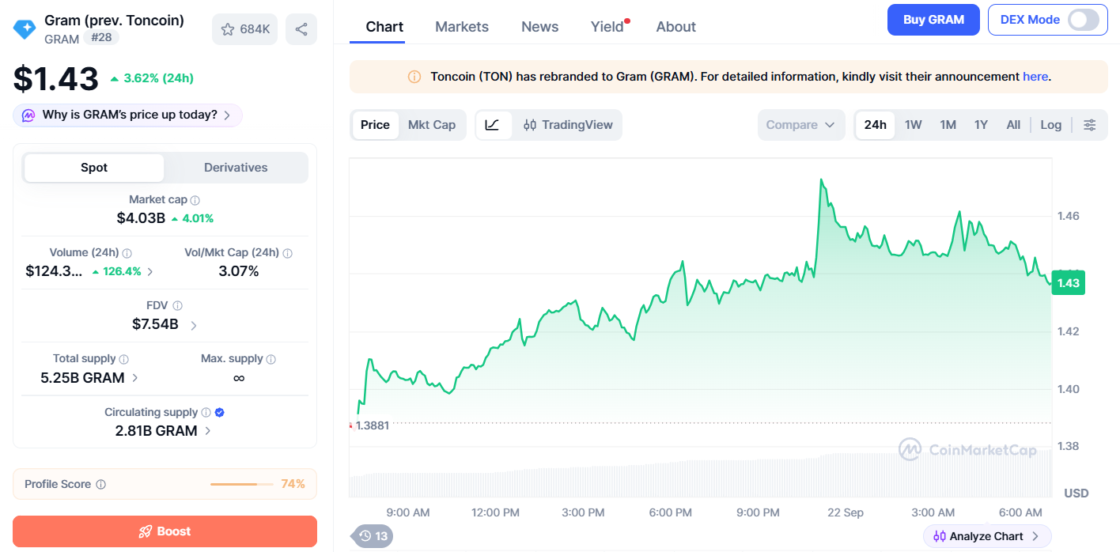Image resolution: width=1120 pixels, height=552 pixels.
Task: Follow the 'here' announcement link
Action: point(1035,77)
